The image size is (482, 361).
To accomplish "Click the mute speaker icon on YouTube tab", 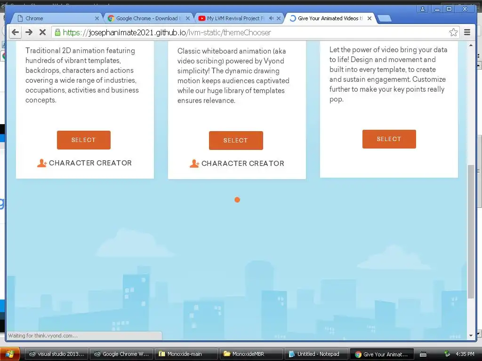I will coord(271,18).
